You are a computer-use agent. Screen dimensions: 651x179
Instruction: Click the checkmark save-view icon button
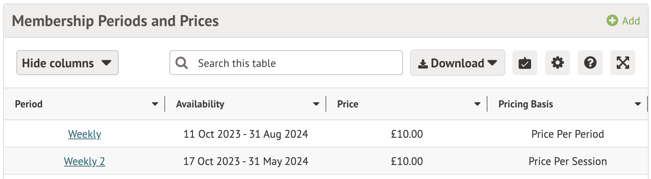pyautogui.click(x=524, y=63)
